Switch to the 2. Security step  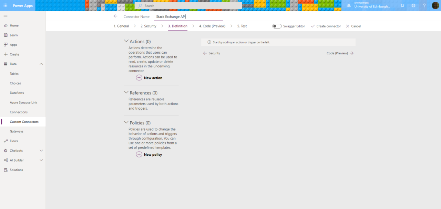(x=148, y=26)
